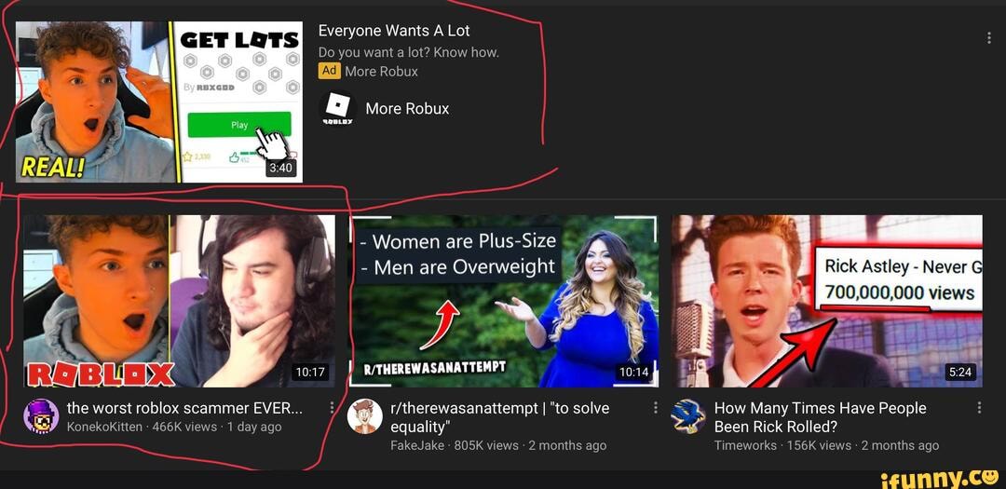1006x489 pixels.
Task: Click the ad description Do you want a lot
Action: 409,52
